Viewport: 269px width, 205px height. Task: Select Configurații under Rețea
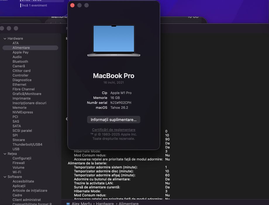click(x=22, y=158)
